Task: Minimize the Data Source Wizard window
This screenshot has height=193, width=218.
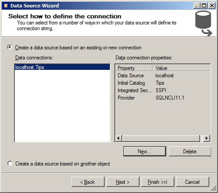Action: coord(197,6)
